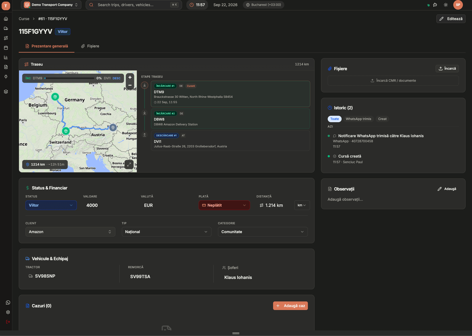The image size is (472, 336).
Task: Open the home icon in sidebar
Action: [x=6, y=19]
